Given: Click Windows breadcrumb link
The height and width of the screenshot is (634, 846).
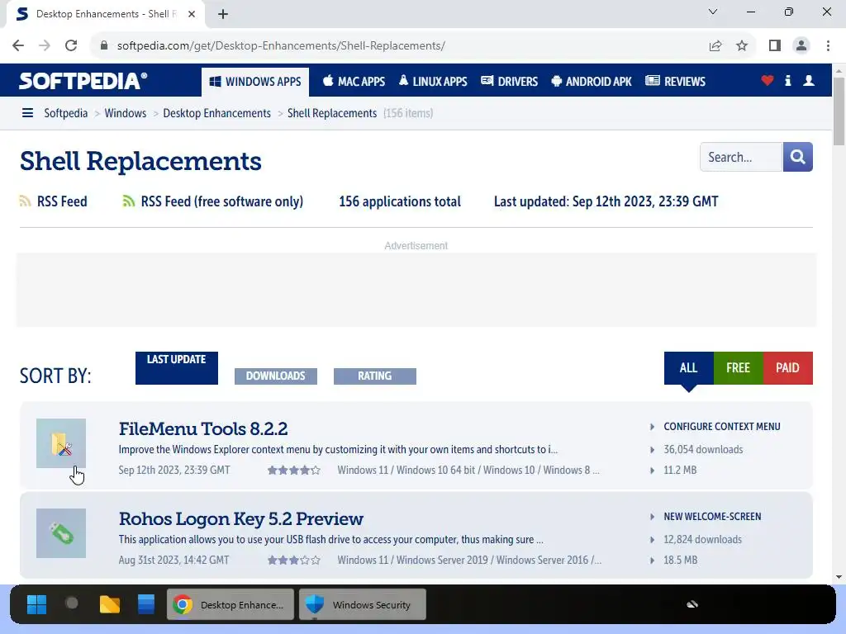Looking at the screenshot, I should [126, 112].
